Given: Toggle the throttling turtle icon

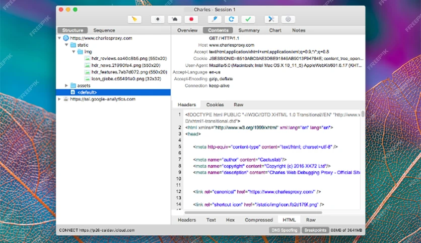Looking at the screenshot, I should pos(175,19).
